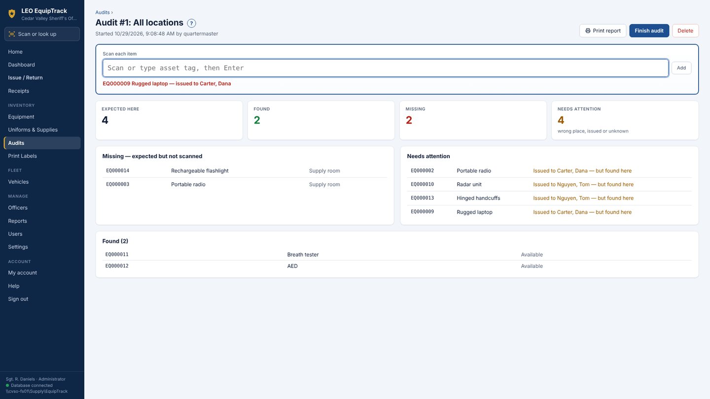Click the Needs Attention count card
Screen dimensions: 710x399
[625, 120]
